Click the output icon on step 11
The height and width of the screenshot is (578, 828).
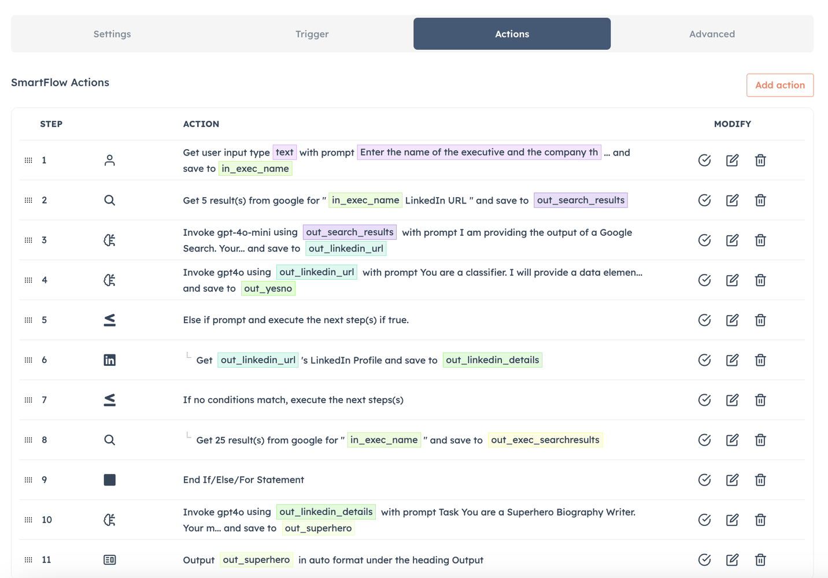(x=109, y=560)
